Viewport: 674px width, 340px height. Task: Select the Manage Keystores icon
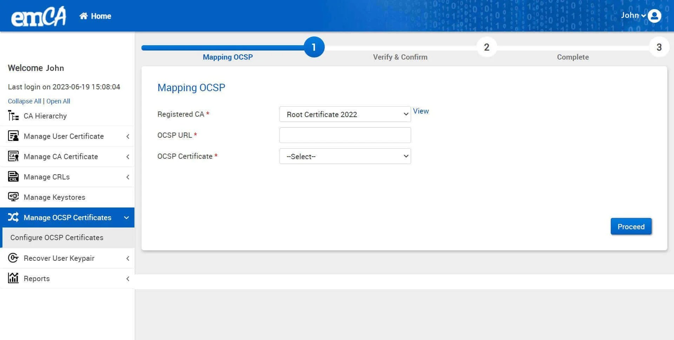click(13, 197)
